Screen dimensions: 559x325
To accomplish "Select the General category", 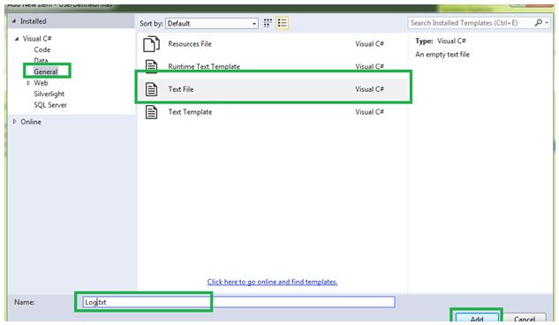I will (46, 72).
